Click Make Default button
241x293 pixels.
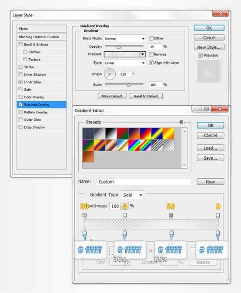coord(112,96)
